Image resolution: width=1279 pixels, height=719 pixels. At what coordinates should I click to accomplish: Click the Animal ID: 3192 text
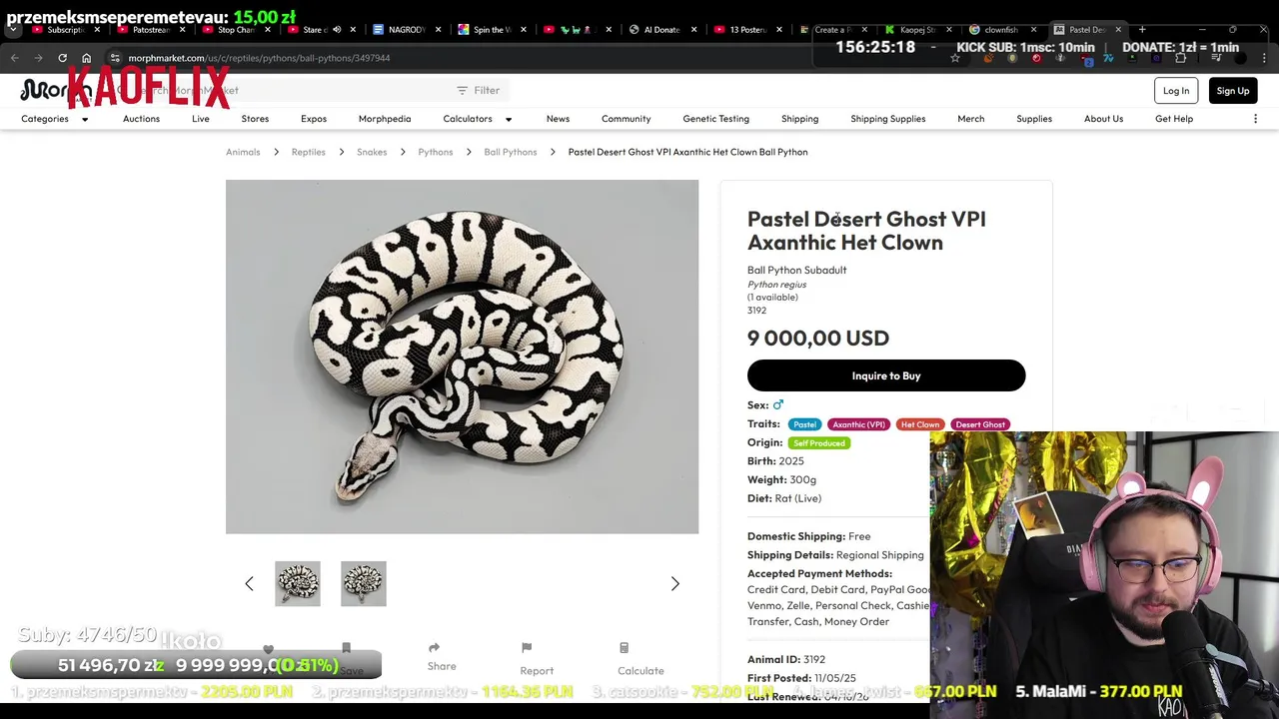coord(786,659)
